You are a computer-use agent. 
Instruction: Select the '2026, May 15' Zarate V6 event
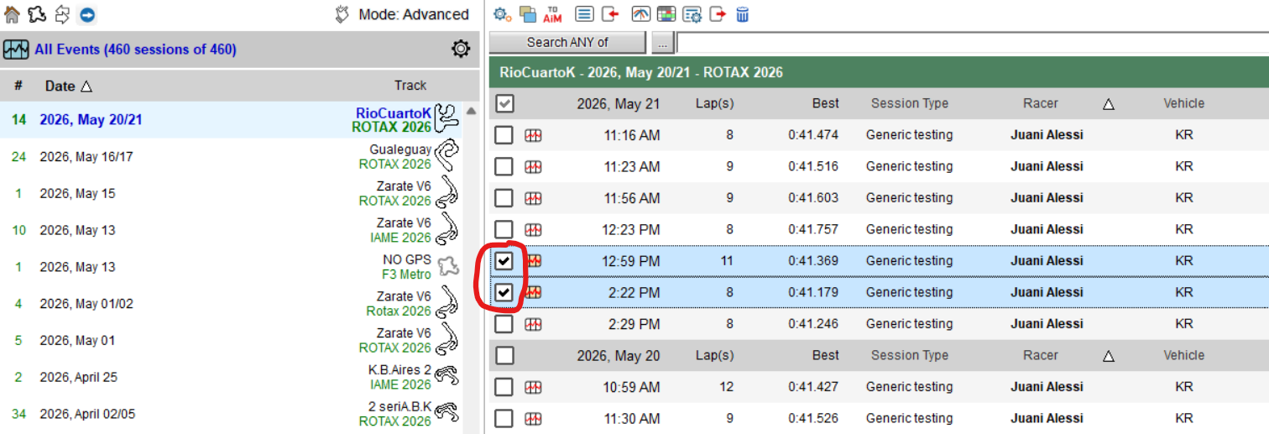[231, 193]
